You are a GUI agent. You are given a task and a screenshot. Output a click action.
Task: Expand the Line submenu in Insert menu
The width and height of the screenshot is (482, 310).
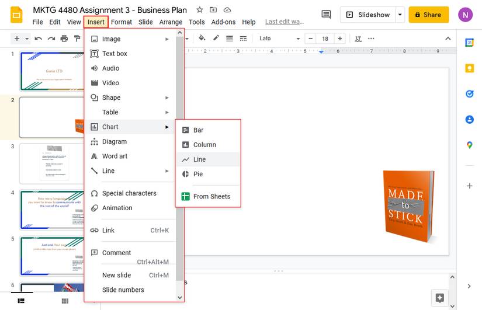pyautogui.click(x=167, y=171)
